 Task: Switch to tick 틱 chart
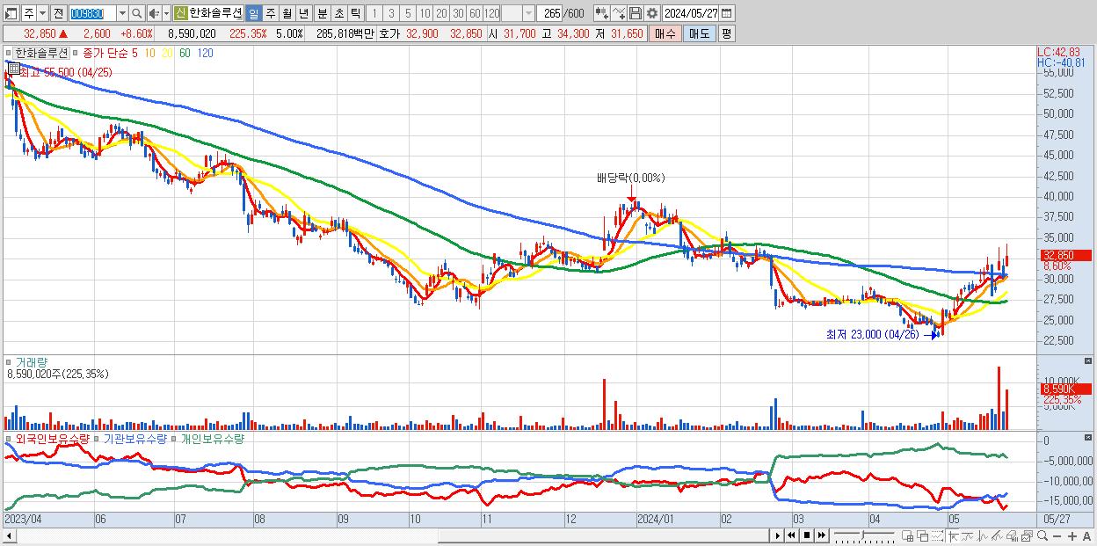pos(354,13)
